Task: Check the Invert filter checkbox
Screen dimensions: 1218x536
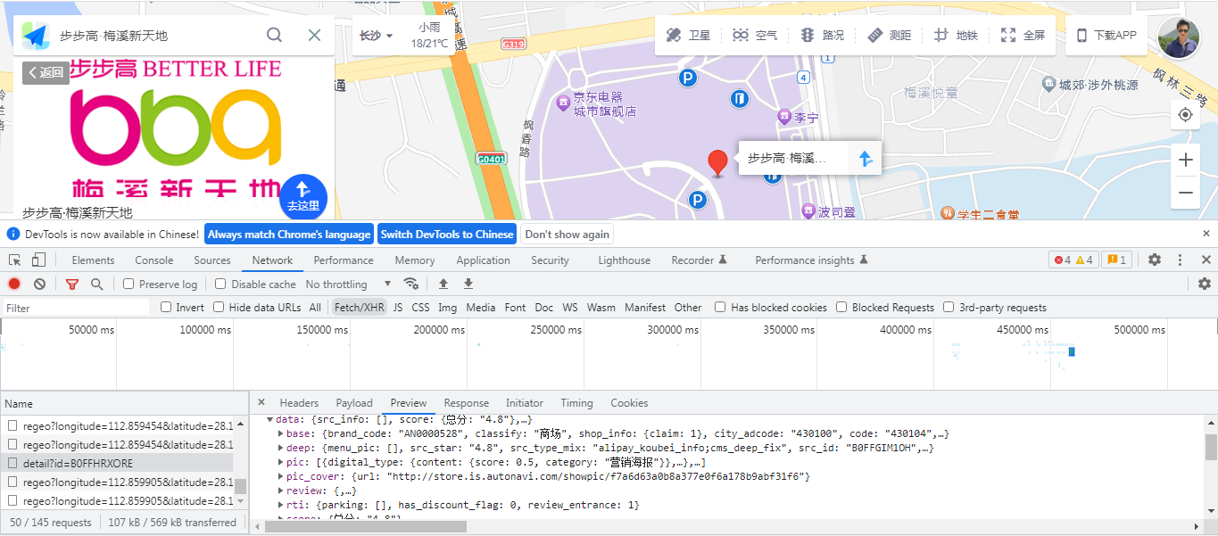Action: tap(166, 308)
